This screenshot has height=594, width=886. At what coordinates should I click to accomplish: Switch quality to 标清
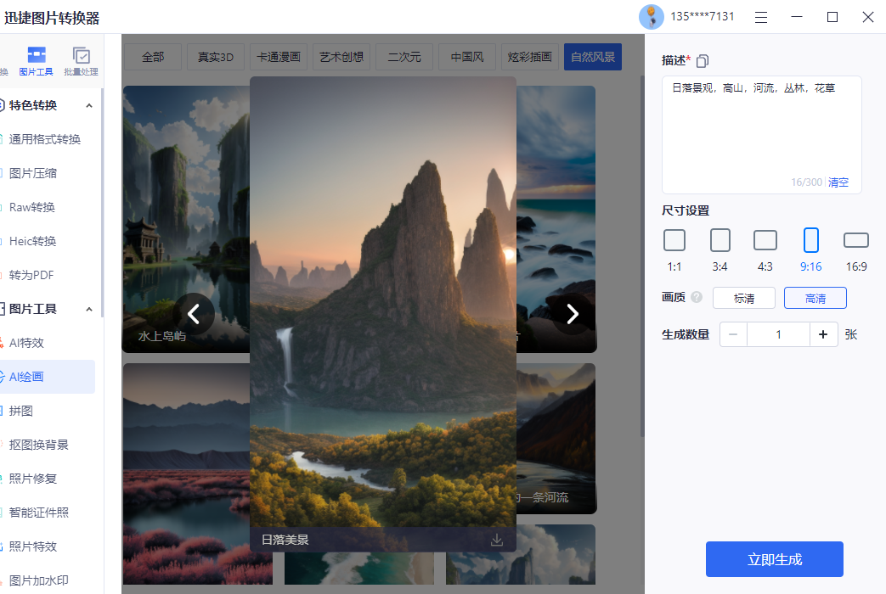point(743,298)
